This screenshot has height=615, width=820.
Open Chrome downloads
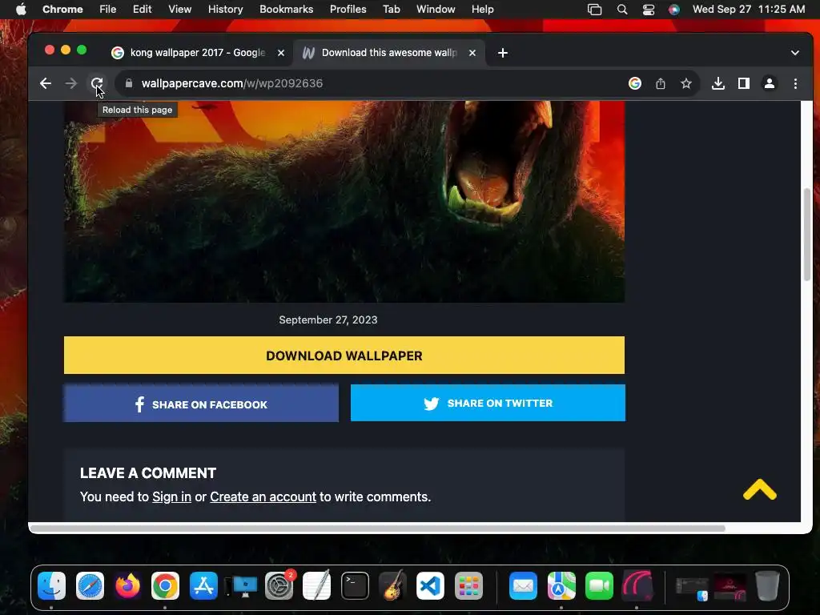718,83
